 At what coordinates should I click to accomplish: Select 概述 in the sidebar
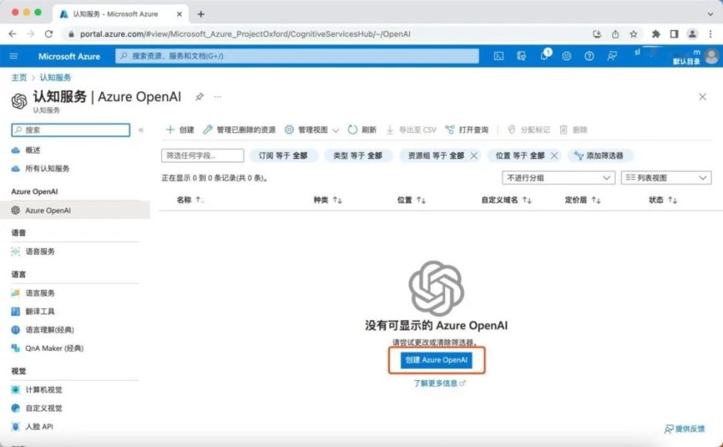coord(32,150)
